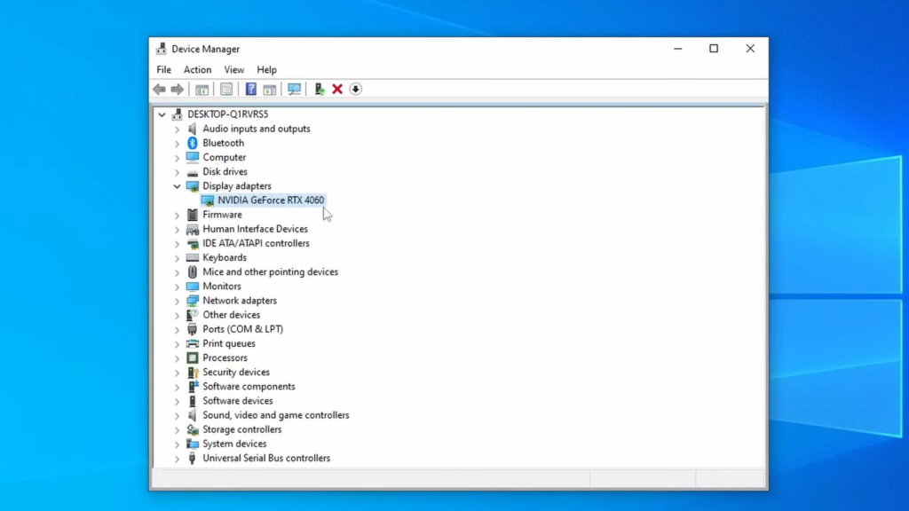
Task: Collapse the Display adapters node
Action: coord(177,186)
